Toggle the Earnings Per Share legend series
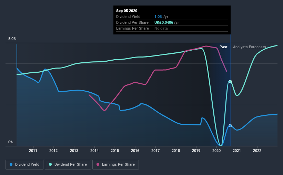Image resolution: width=283 pixels, height=175 pixels. (115, 165)
